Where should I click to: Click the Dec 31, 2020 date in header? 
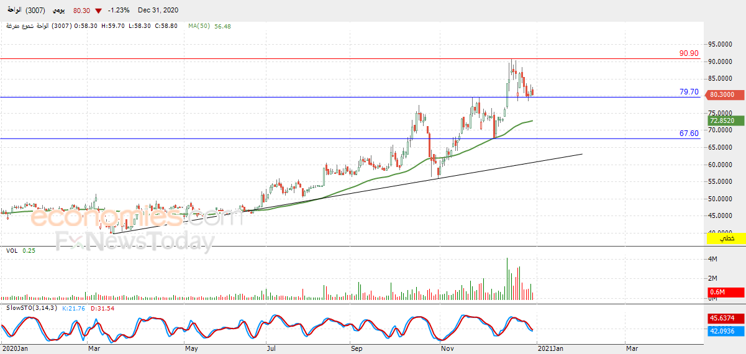158,11
